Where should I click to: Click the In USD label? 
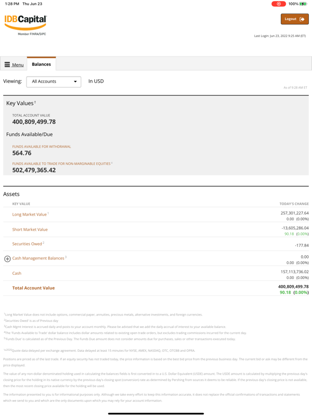coord(96,81)
